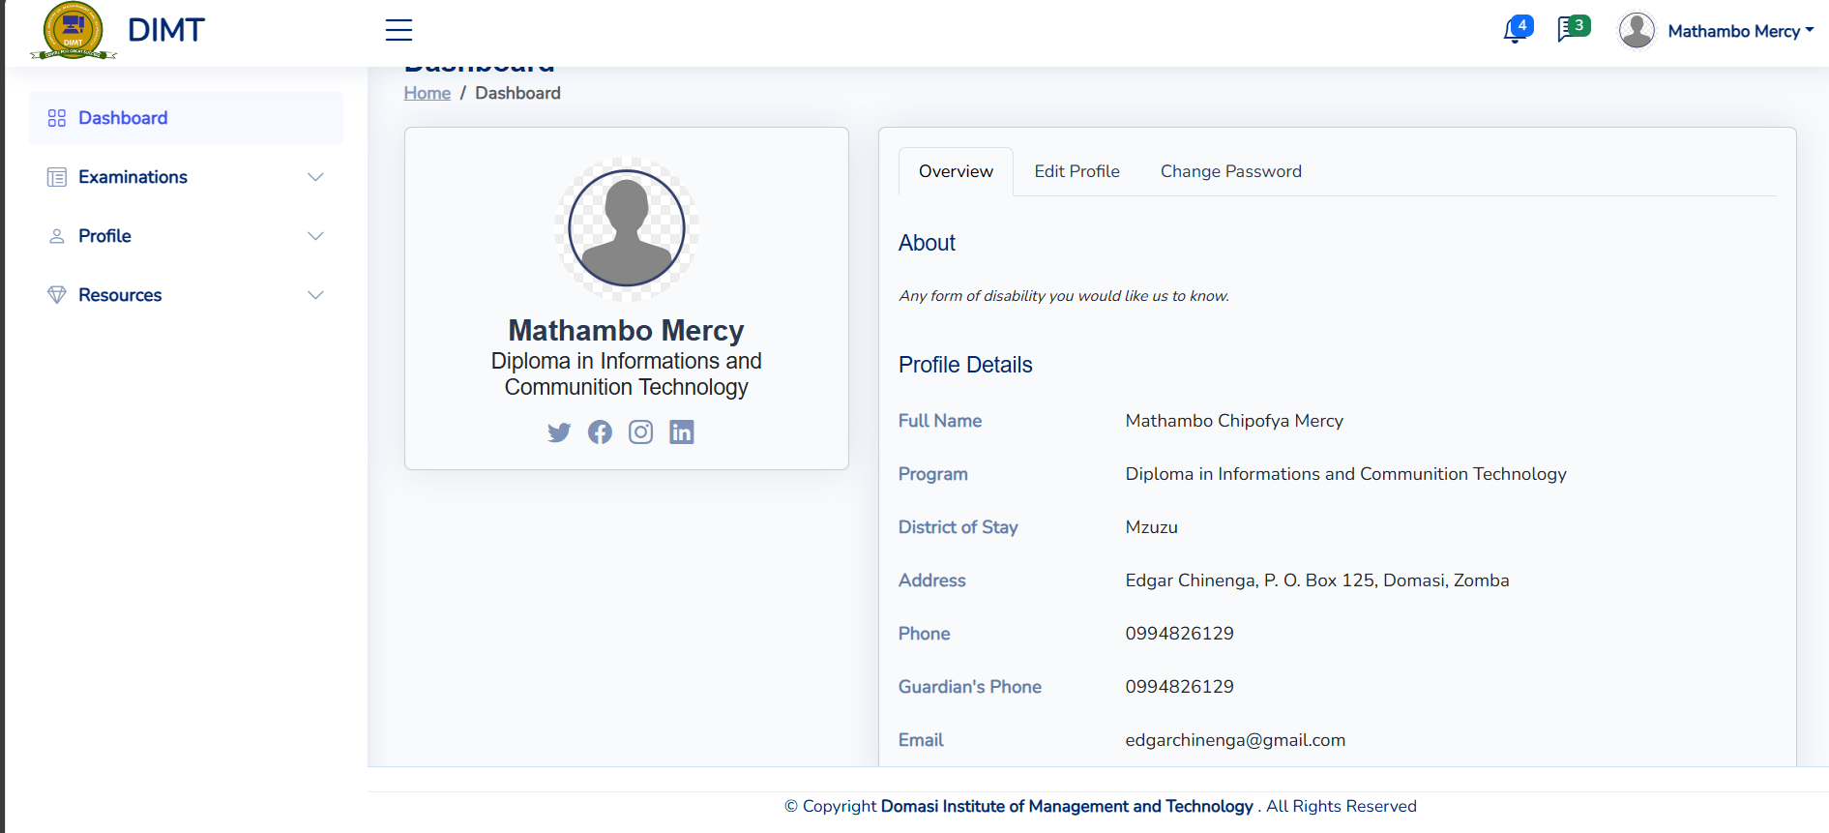Open the messages icon showing 3 messages
The image size is (1829, 833).
1570,30
